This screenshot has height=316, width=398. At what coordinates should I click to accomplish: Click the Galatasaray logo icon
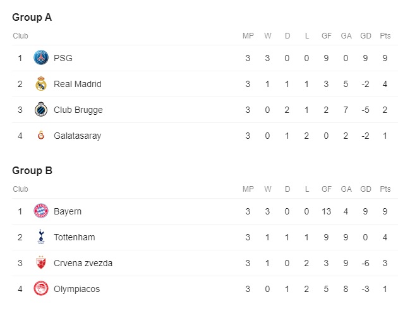click(x=41, y=136)
